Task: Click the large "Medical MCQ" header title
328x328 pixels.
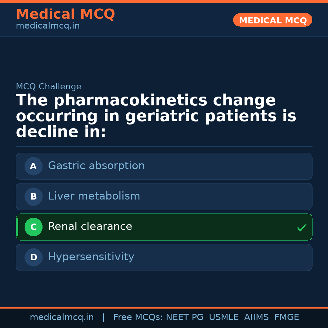Action: pyautogui.click(x=65, y=14)
